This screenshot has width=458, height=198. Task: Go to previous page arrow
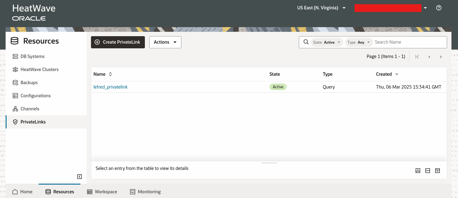(429, 57)
